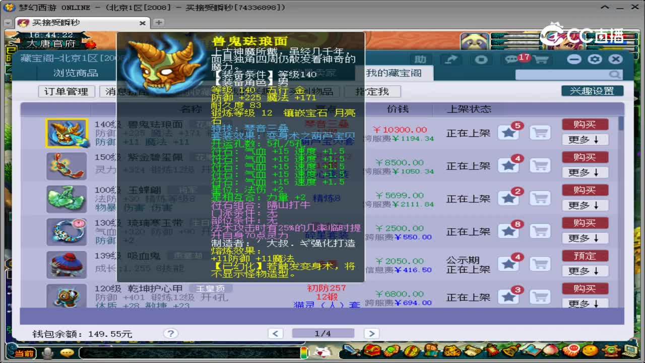Add 兽鬼珐琅面 ￥10300 item to cart
Viewport: 645px width, 363px height.
pyautogui.click(x=540, y=133)
